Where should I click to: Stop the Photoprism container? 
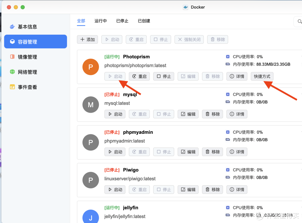pyautogui.click(x=164, y=76)
